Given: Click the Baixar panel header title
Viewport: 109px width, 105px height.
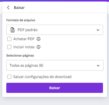Looking at the screenshot, I should 19,8.
